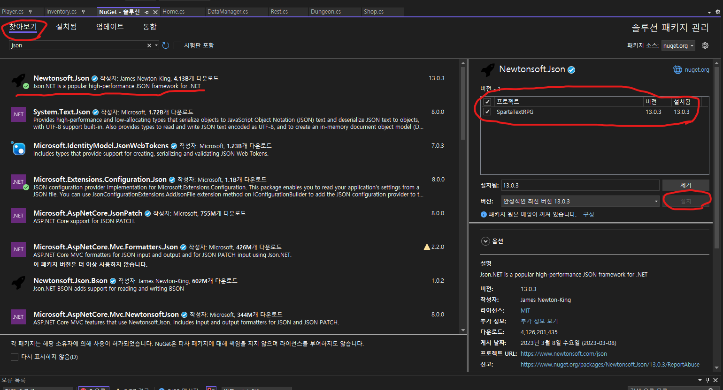Toggle pin on NuGet solution tab
Image resolution: width=723 pixels, height=390 pixels.
[x=147, y=12]
